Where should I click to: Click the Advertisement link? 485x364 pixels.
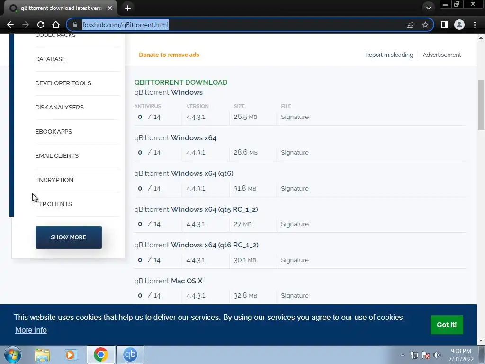click(x=442, y=55)
